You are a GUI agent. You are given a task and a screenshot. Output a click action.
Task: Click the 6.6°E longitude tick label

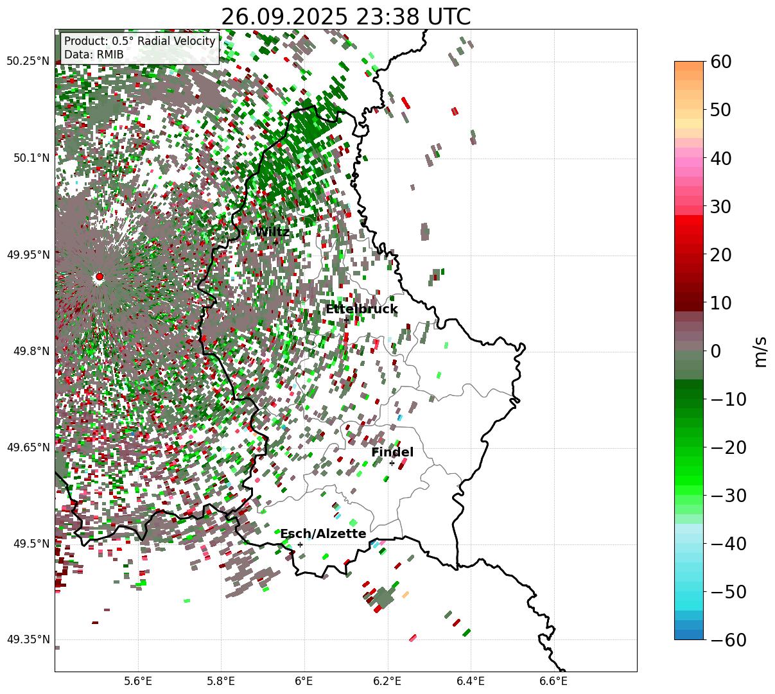[x=553, y=681]
